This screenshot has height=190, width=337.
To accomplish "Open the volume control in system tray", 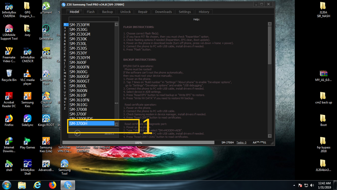I will (312, 185).
